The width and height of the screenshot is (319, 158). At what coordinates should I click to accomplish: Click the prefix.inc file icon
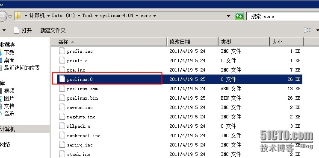coord(62,51)
